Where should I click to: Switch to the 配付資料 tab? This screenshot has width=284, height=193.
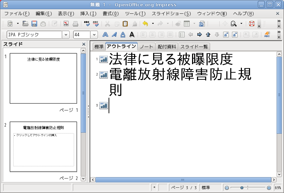[167, 47]
